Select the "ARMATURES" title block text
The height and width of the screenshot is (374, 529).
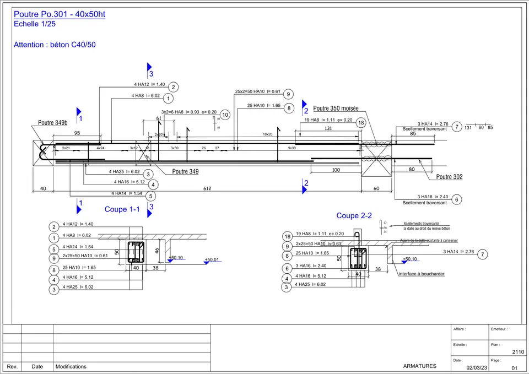[420, 366]
